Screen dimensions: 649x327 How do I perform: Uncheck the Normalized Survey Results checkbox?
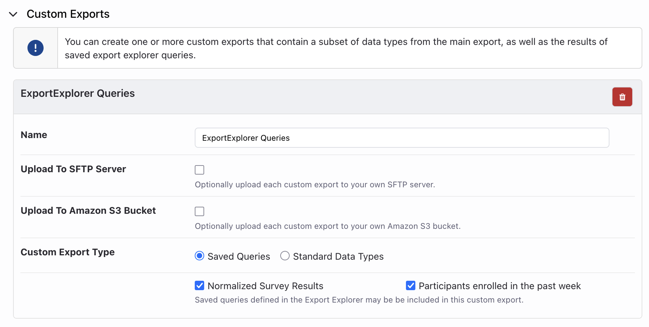click(199, 286)
